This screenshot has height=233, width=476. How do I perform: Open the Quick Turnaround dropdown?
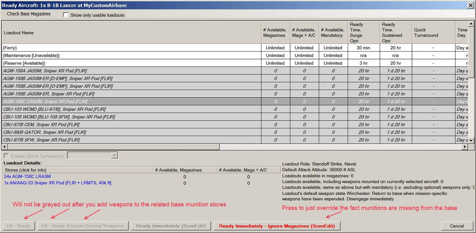tap(115, 155)
